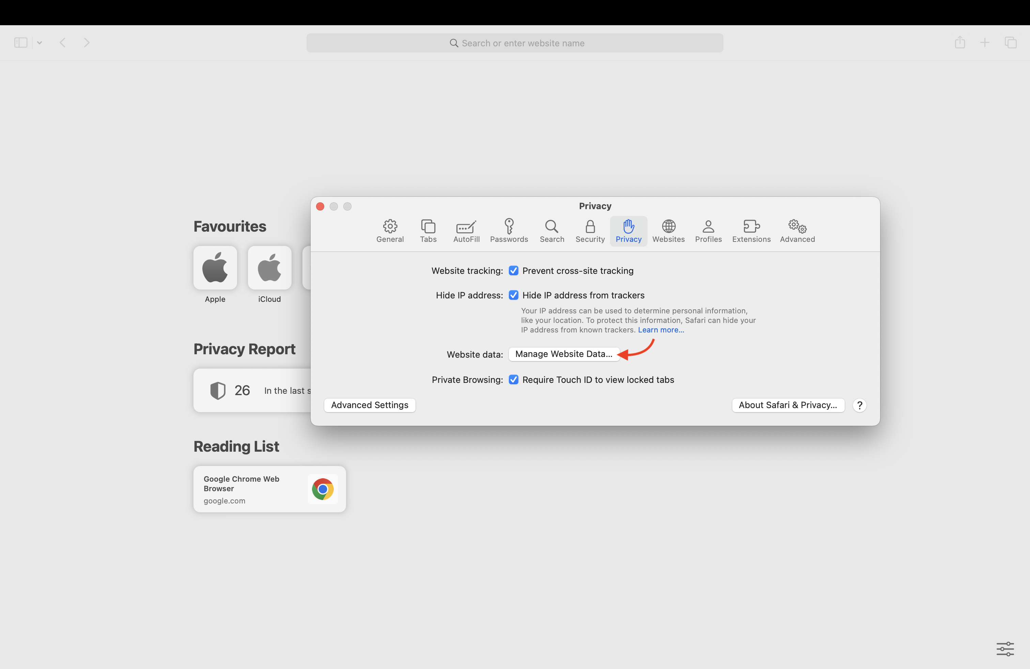Click the Share icon in Safari toolbar
This screenshot has width=1030, height=669.
[960, 42]
